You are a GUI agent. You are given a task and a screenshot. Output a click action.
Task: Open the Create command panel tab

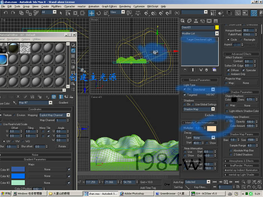[x=183, y=21]
